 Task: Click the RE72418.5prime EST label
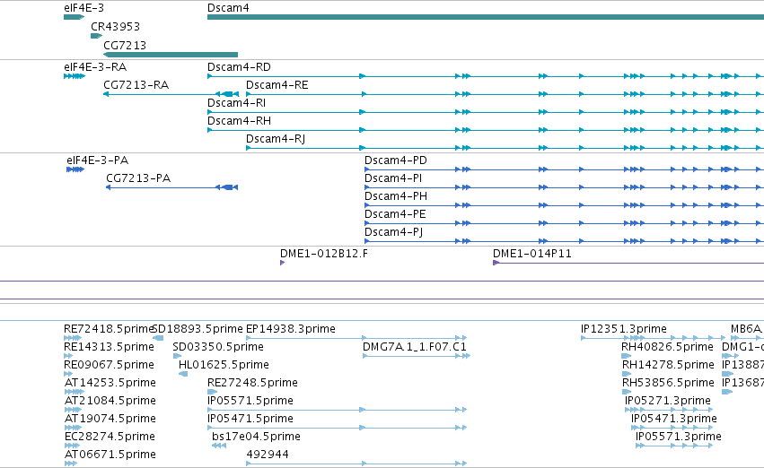click(x=110, y=329)
